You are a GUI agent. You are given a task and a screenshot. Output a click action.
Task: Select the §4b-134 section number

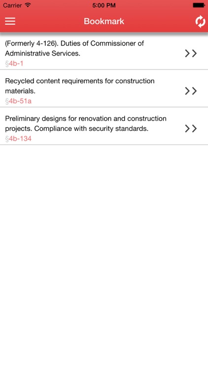pos(18,139)
